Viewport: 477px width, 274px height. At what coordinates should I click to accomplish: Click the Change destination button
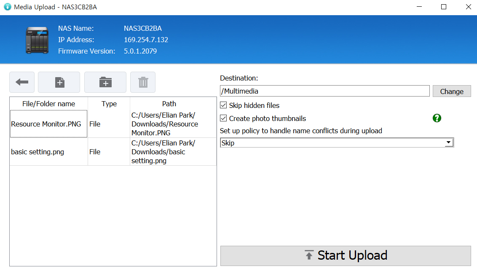[451, 91]
